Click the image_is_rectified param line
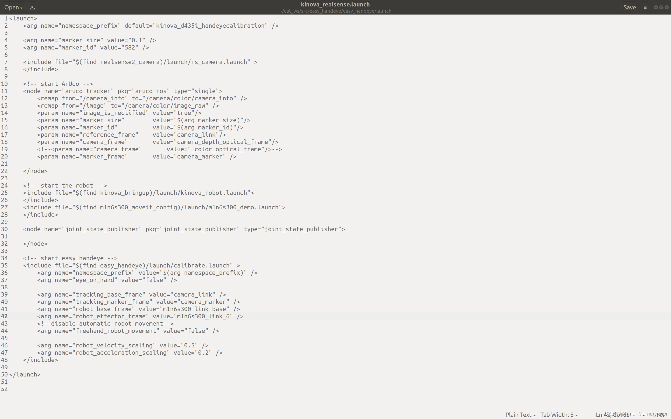Image resolution: width=671 pixels, height=419 pixels. pyautogui.click(x=119, y=113)
